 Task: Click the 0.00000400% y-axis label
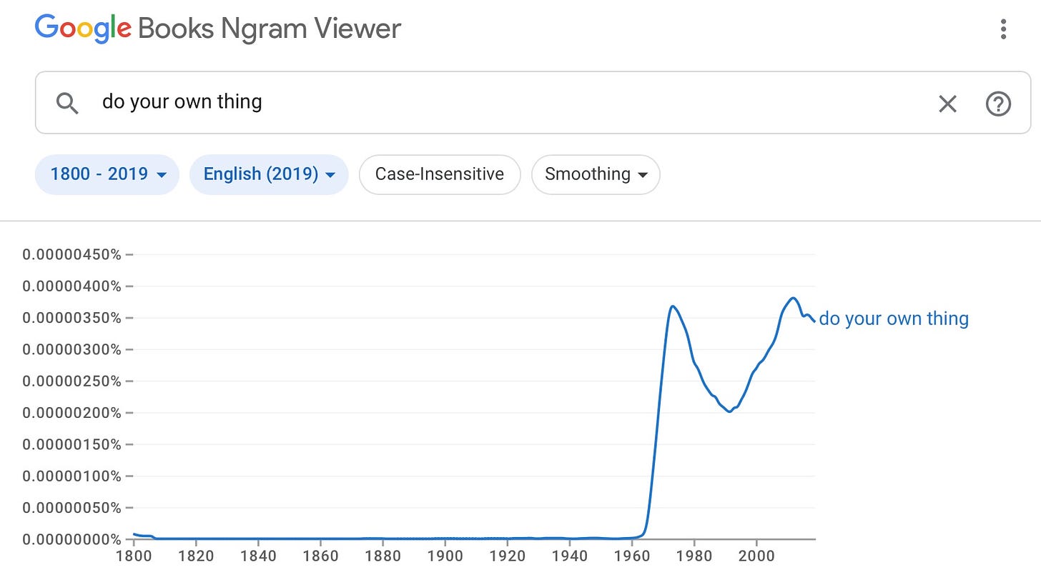pyautogui.click(x=71, y=286)
